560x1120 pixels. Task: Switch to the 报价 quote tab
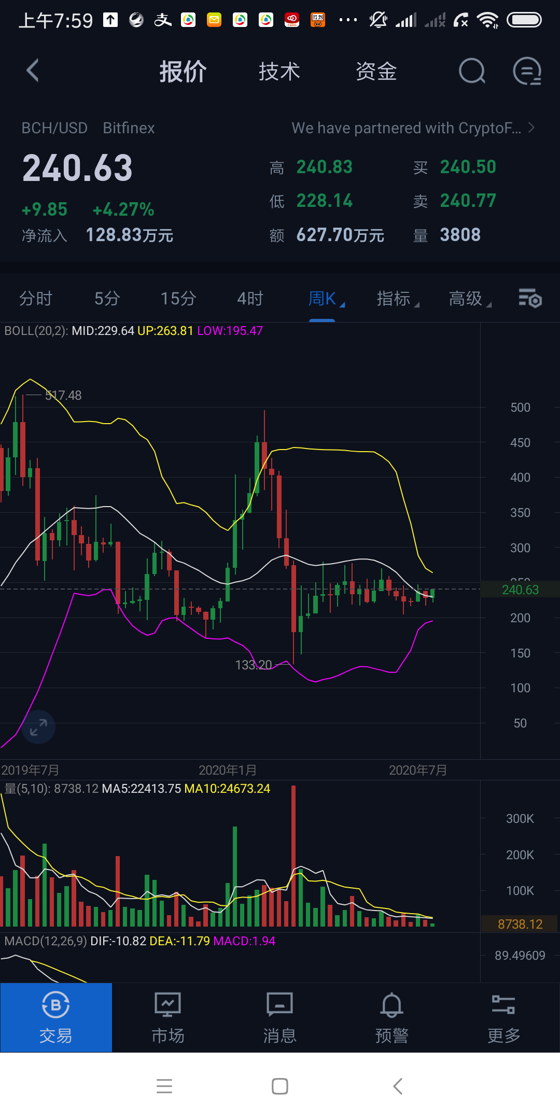click(x=183, y=71)
